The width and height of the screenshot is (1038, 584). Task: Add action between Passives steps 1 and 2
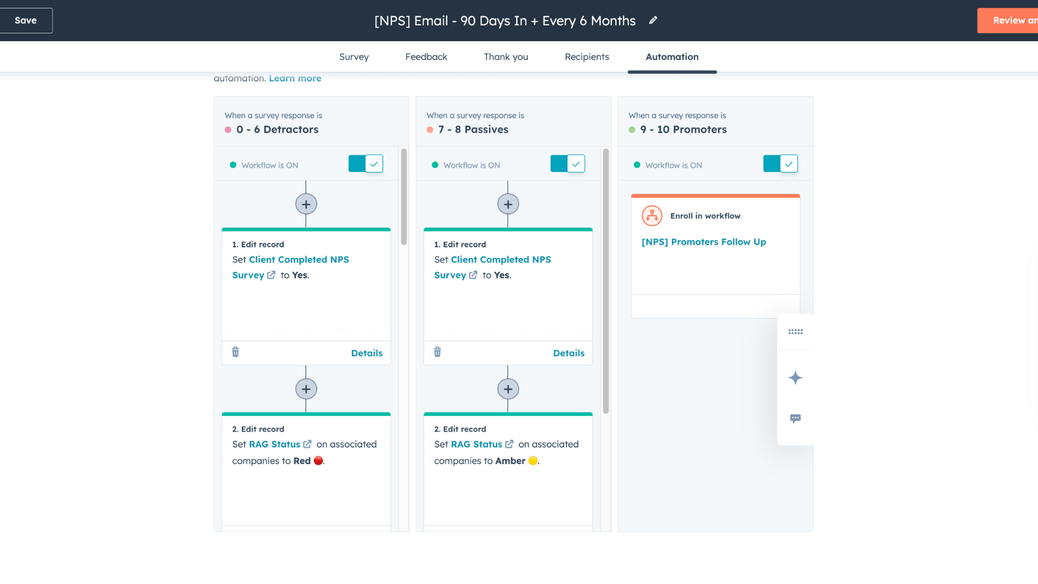pyautogui.click(x=508, y=389)
